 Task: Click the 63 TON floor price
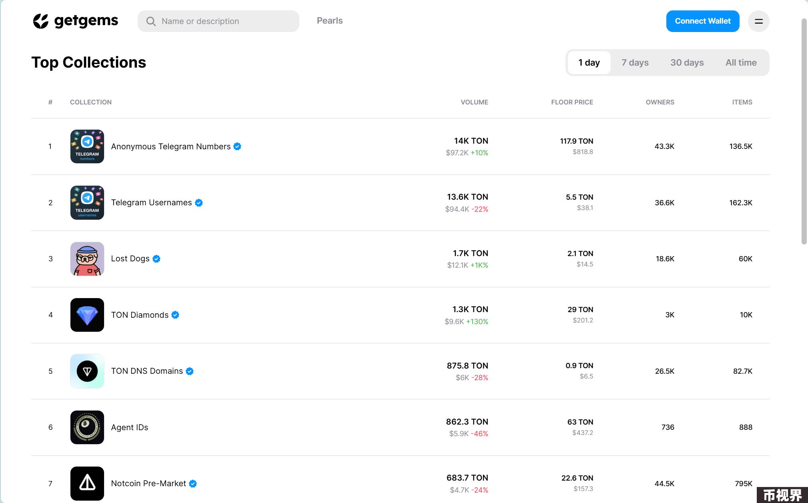(580, 422)
